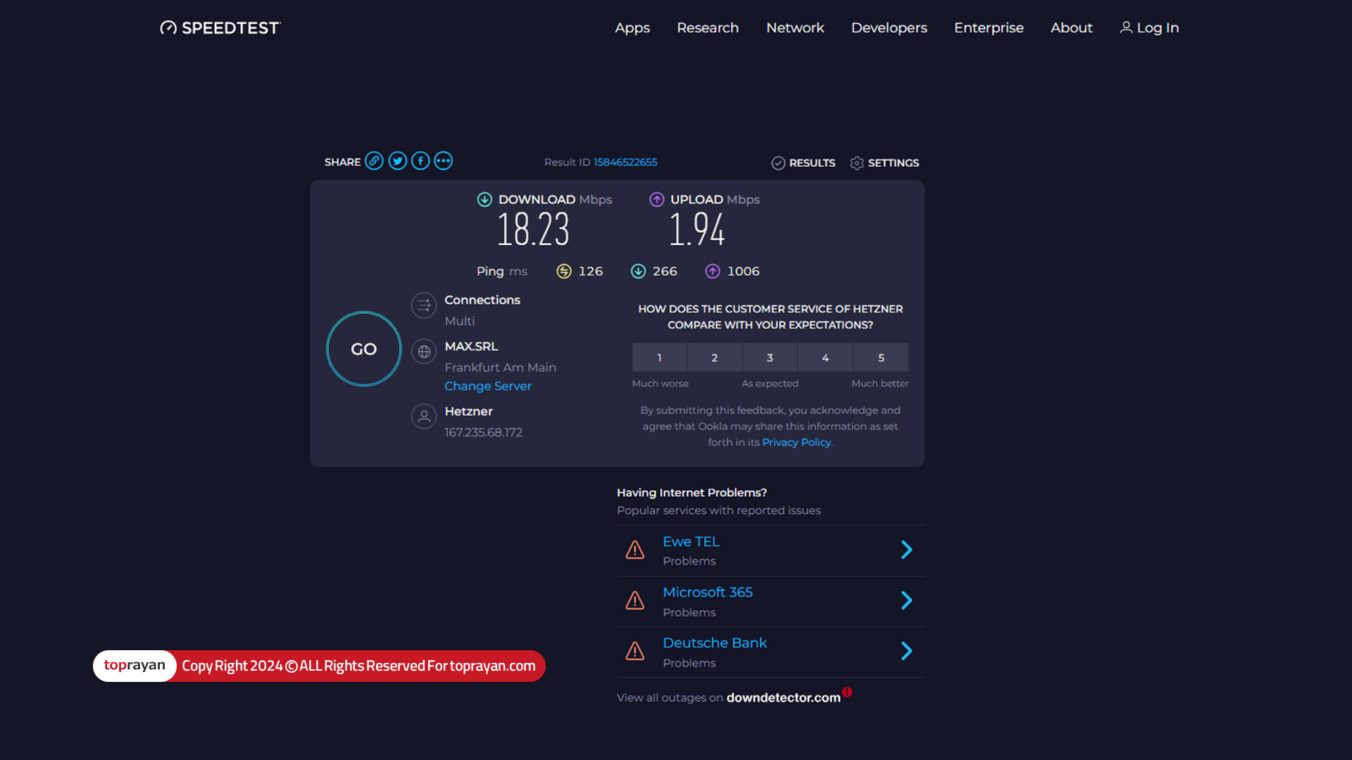Click the idle ping icon beside 126

(564, 272)
